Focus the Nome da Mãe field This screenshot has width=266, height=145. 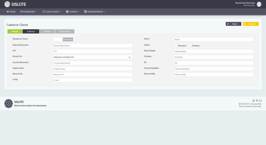[214, 75]
